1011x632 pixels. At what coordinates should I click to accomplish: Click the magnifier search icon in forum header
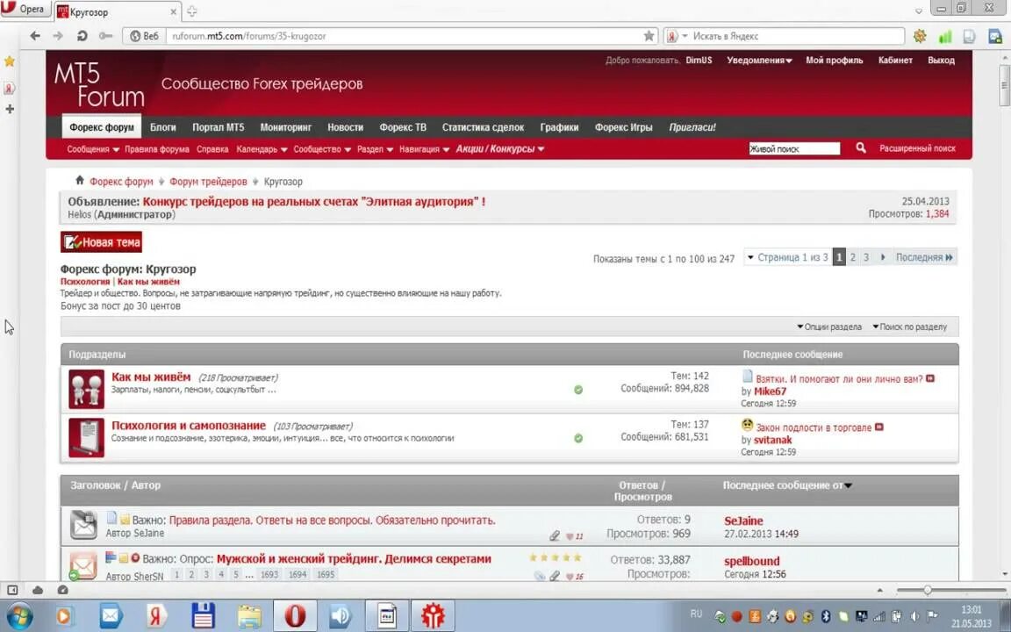[x=860, y=148]
